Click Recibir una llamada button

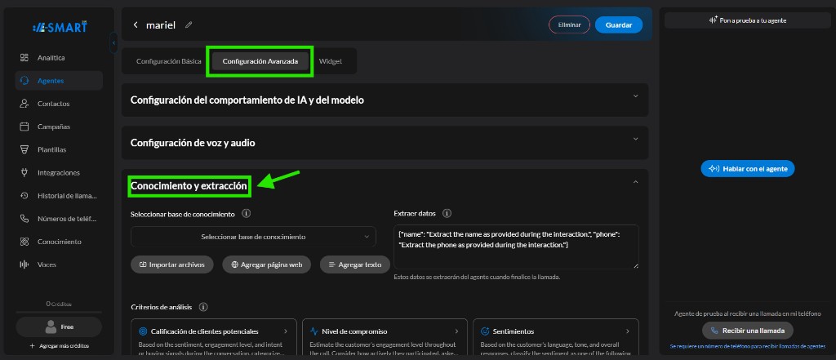[x=748, y=331]
